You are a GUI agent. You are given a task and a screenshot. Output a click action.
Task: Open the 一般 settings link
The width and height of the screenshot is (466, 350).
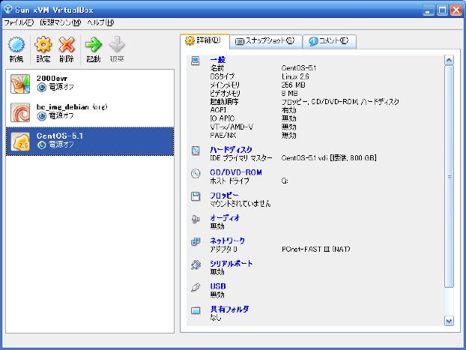(217, 60)
